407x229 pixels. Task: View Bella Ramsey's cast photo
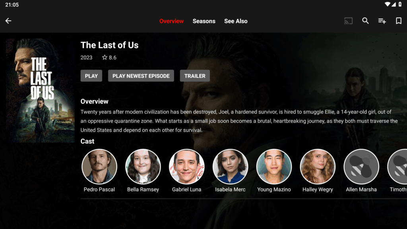143,167
